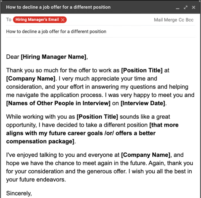
Task: Place cursor on [Hiring Manager Name] placeholder
Action: (x=54, y=57)
